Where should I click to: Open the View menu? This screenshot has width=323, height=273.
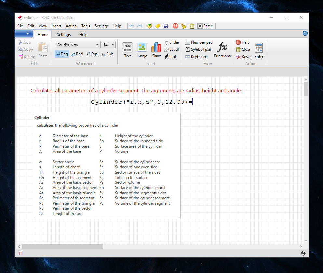[43, 26]
